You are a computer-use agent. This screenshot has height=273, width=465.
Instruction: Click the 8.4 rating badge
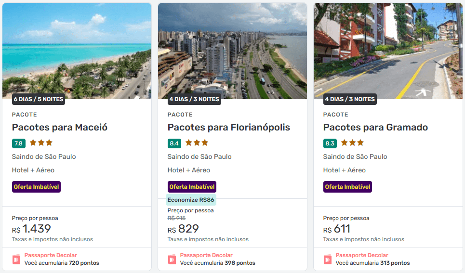[x=174, y=143]
